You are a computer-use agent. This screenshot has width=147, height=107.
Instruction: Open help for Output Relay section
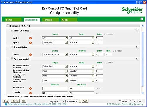tap(137, 47)
